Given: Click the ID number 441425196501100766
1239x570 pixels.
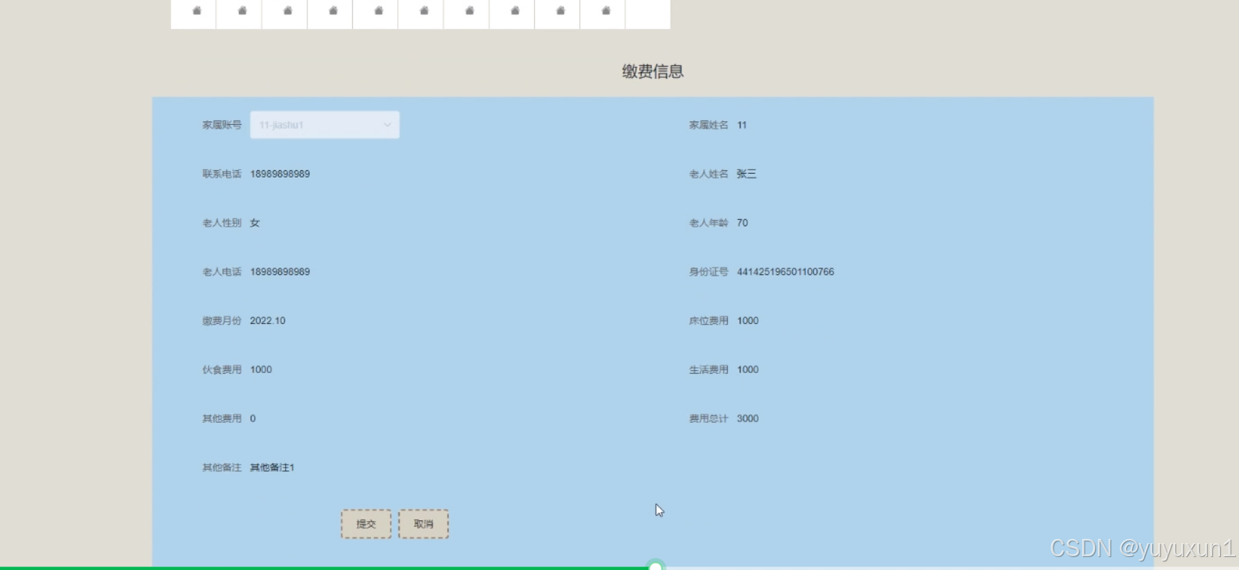Looking at the screenshot, I should coord(786,272).
